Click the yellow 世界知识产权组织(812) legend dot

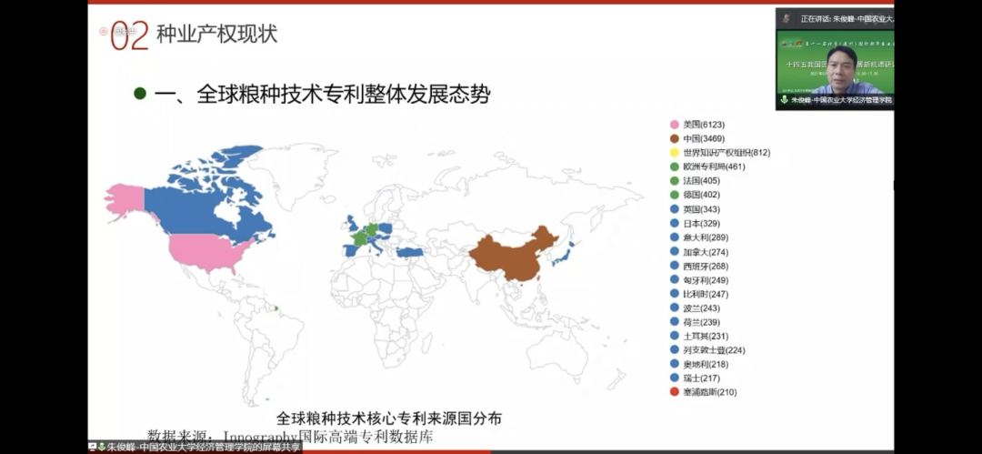(x=675, y=153)
